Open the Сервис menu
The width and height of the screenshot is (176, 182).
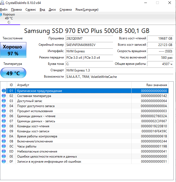click(31, 10)
